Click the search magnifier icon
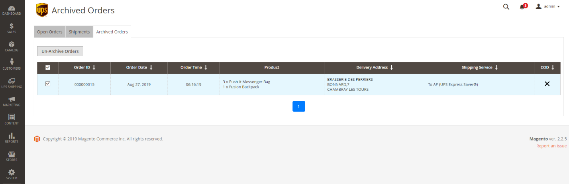569x184 pixels. 506,7
